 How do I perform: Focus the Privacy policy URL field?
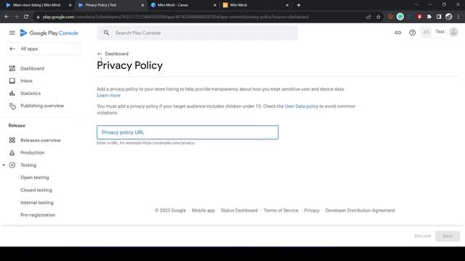coord(187,132)
